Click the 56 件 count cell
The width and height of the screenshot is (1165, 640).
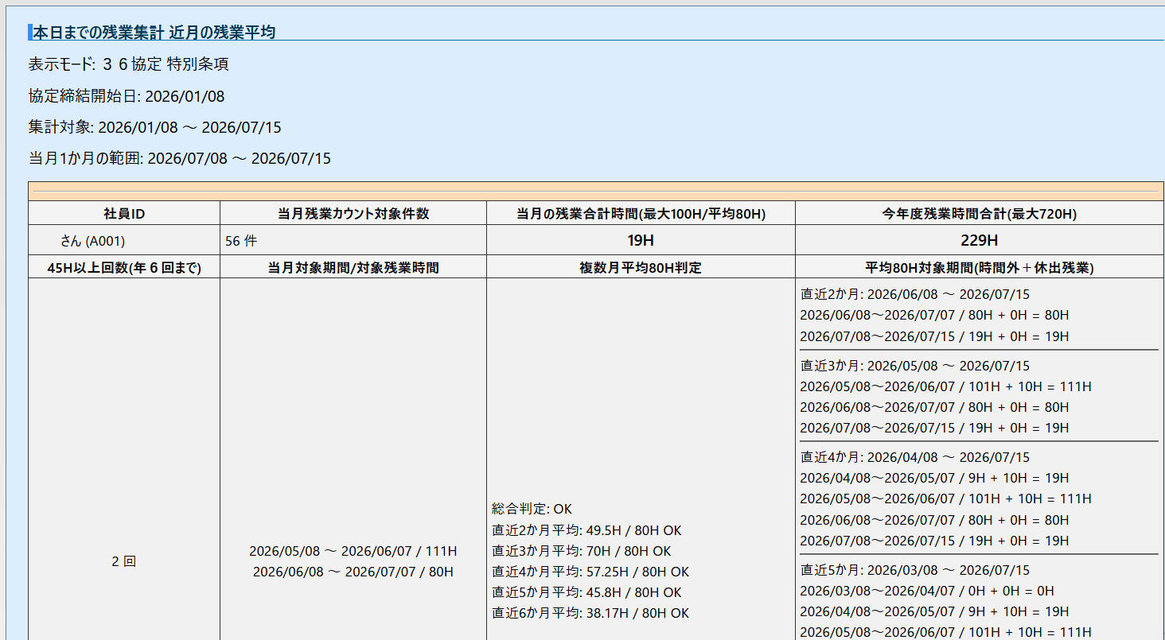241,240
